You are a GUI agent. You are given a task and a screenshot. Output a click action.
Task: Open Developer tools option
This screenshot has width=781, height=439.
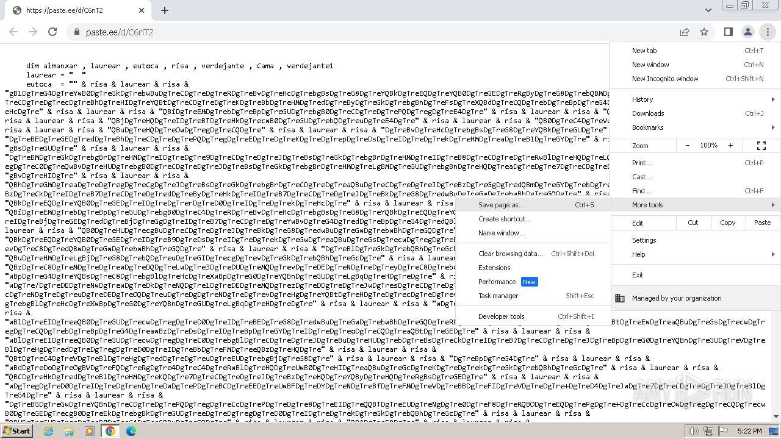tap(533, 316)
